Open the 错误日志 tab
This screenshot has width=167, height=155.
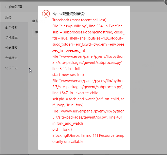(14, 68)
